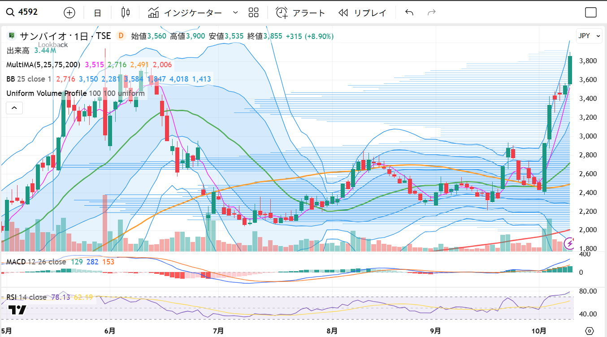Open the indicator templates grid icon
Screen dimensions: 607x337
point(254,13)
